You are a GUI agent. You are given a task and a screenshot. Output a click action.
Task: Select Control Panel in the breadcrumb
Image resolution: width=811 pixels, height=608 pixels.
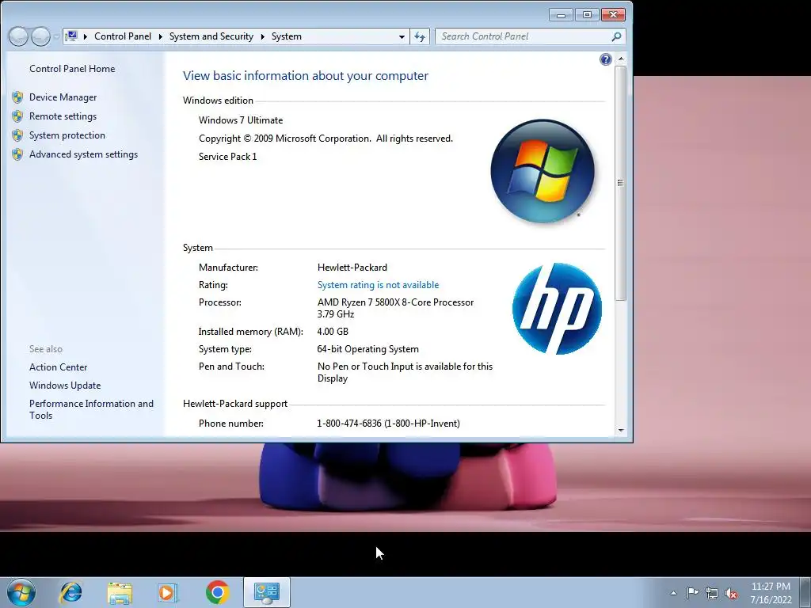click(x=123, y=36)
